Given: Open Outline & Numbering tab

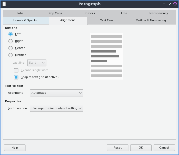Looking at the screenshot, I should 151,21.
